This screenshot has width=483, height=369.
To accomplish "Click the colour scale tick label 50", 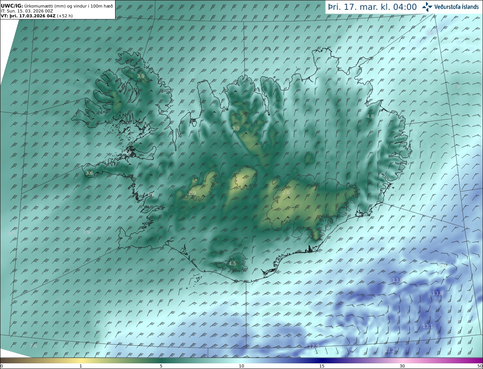I will (x=480, y=366).
